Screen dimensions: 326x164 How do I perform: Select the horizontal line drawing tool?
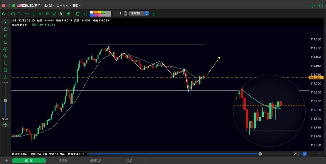point(27,14)
